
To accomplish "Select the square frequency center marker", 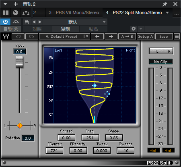I will (x=95, y=85).
